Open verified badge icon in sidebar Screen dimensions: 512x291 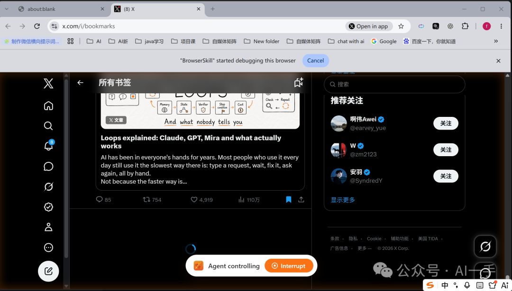click(x=48, y=207)
